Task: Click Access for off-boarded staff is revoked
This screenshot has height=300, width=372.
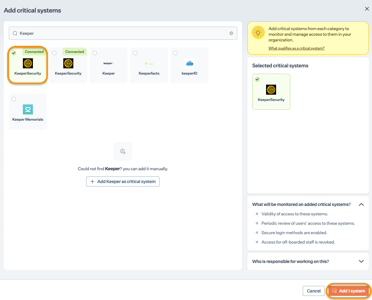Action: click(x=298, y=242)
